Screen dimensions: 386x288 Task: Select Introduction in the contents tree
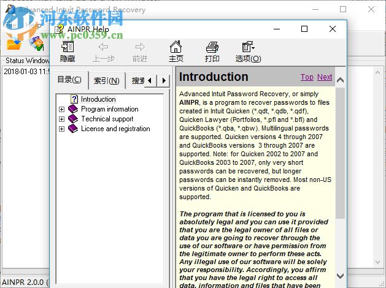[98, 99]
